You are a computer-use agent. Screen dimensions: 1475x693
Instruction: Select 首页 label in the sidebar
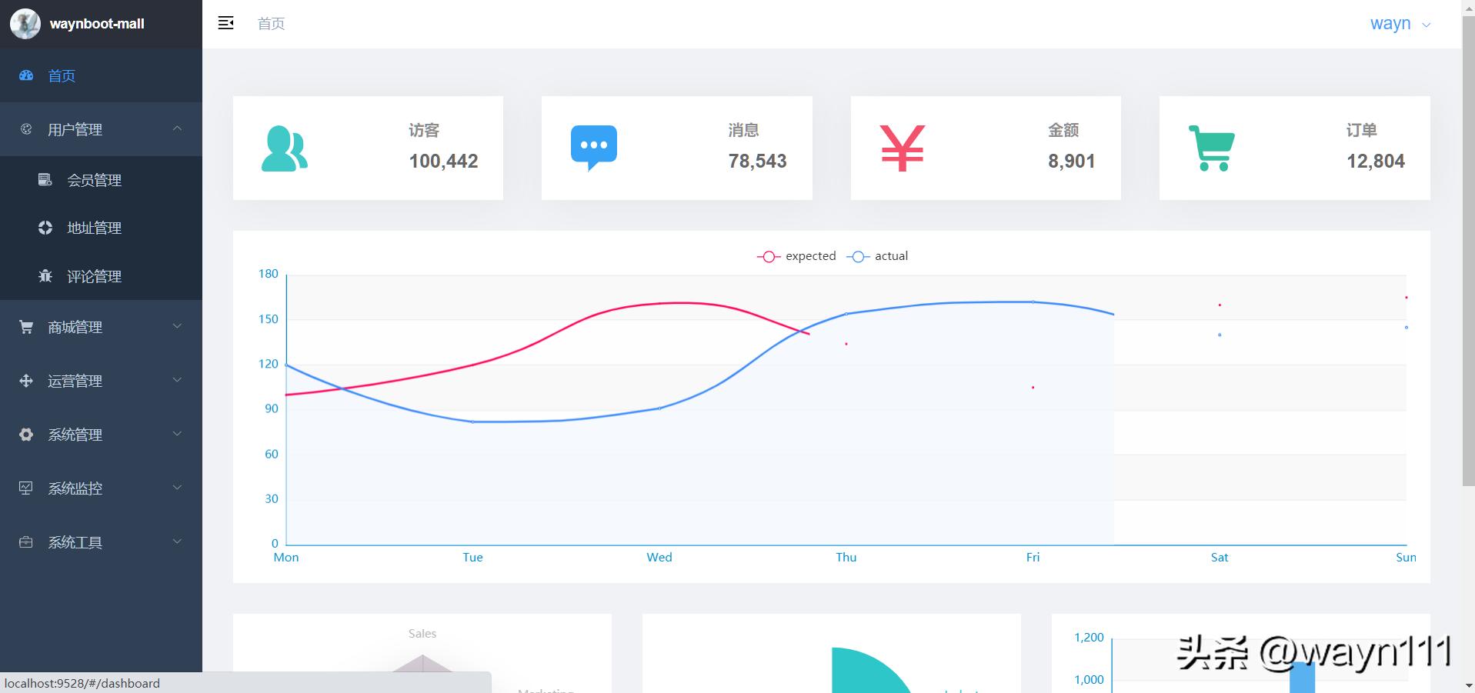tap(62, 75)
